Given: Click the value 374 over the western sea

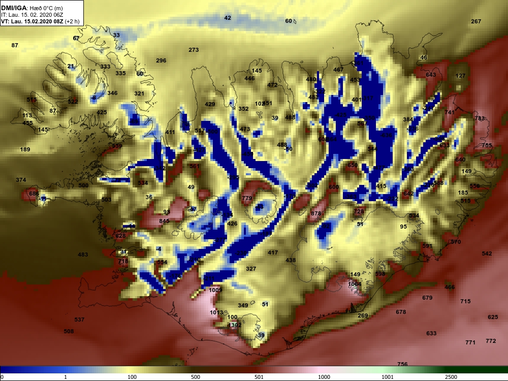Looking at the screenshot, I should [x=21, y=180].
